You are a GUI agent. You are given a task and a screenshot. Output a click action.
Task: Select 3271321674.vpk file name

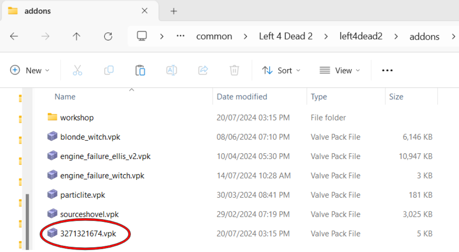[x=88, y=233]
